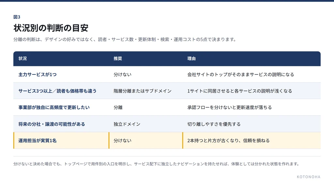The image size is (334, 193).
Task: Click 分けない in the 運用担当が実質1名 row
Action: coord(123,140)
